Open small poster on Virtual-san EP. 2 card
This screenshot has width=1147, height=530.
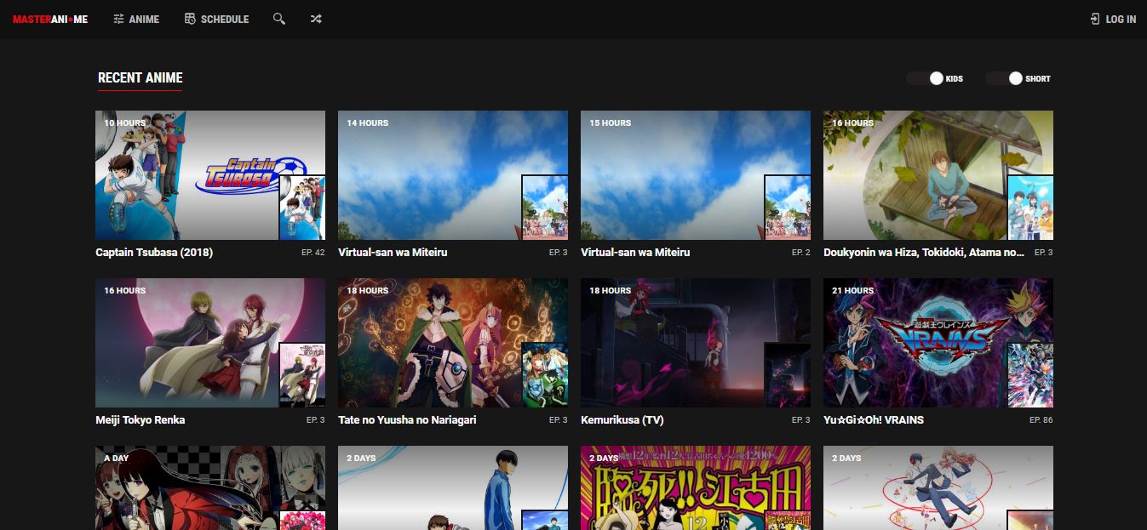pos(788,208)
